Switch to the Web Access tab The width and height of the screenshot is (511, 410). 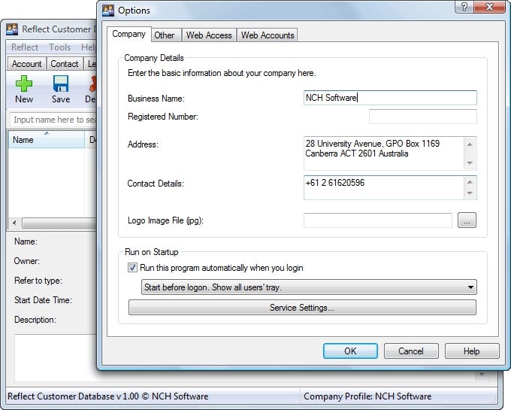click(209, 35)
